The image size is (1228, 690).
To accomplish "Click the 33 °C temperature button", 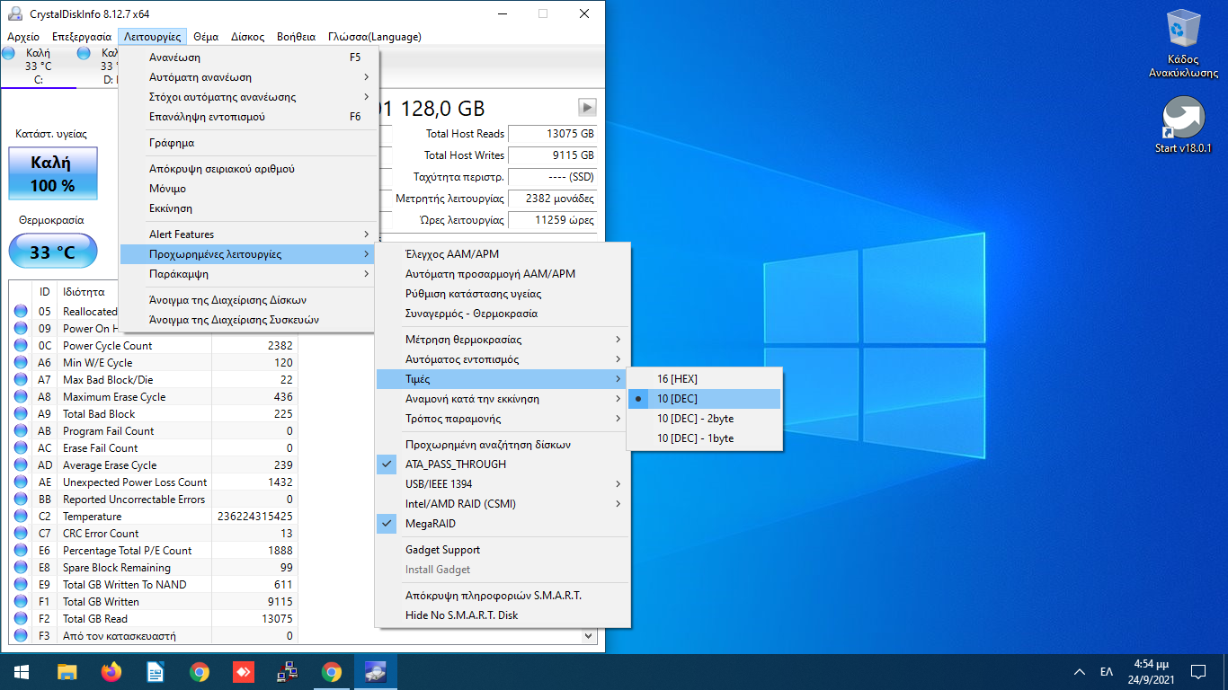I will 53,252.
